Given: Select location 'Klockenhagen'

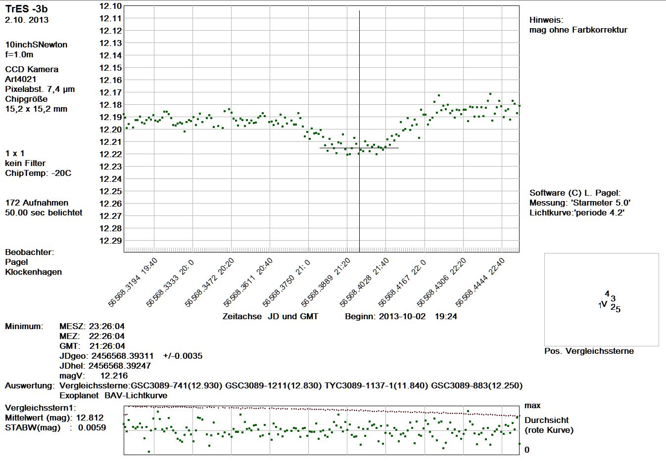Looking at the screenshot, I should tap(34, 272).
